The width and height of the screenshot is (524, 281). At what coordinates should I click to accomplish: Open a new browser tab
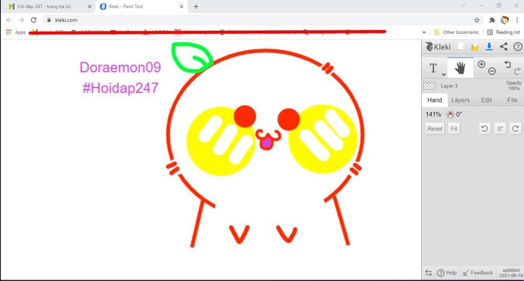pyautogui.click(x=196, y=6)
